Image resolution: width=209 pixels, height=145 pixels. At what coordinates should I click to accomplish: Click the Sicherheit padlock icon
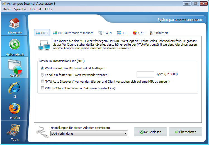(x=151, y=33)
